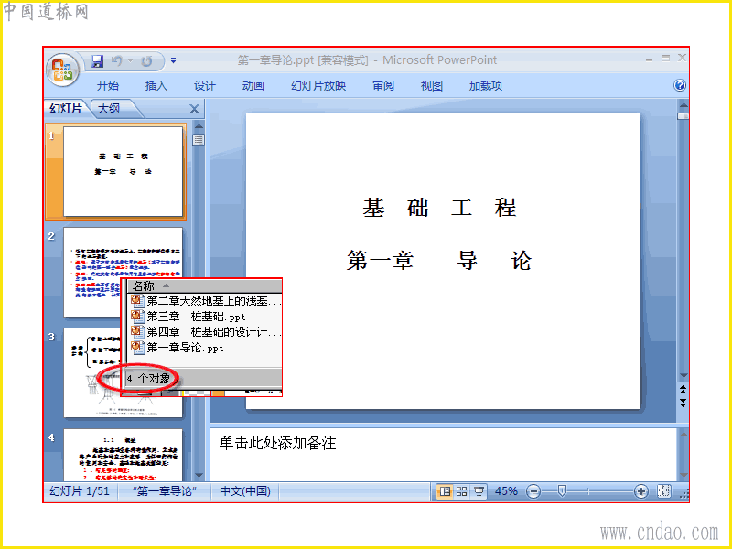Screen dimensions: 732x549
Task: Click the zoom slider handle
Action: pyautogui.click(x=563, y=491)
